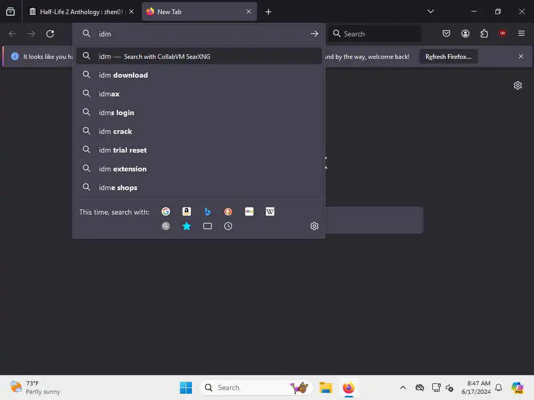This screenshot has width=534, height=400.
Task: Open the Firefox account icon
Action: (465, 33)
